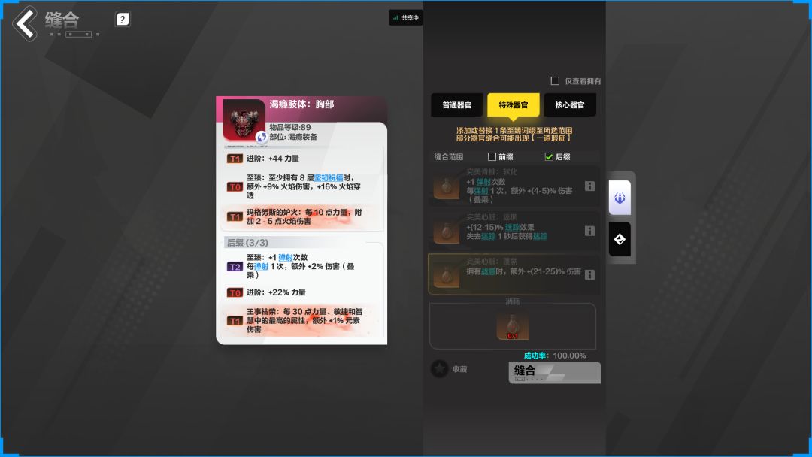Click the organ icon of 完美心脏：蓬勃
The image size is (812, 457).
(x=446, y=275)
